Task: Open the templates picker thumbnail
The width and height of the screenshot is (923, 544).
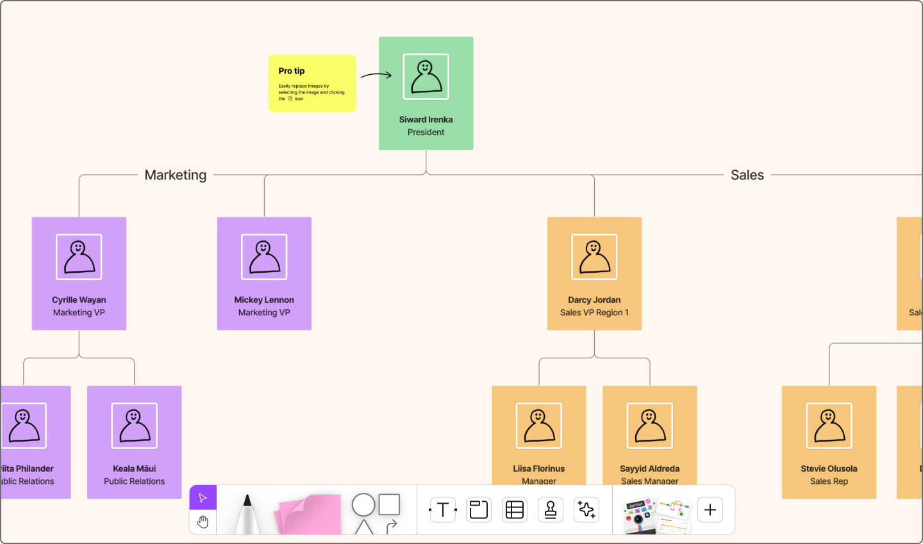Action: [675, 512]
